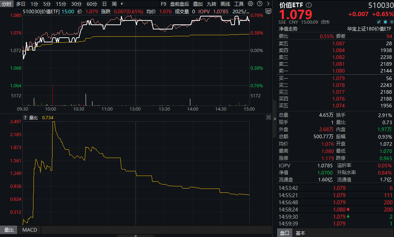Click the 买五 price 1.074

[339, 106]
